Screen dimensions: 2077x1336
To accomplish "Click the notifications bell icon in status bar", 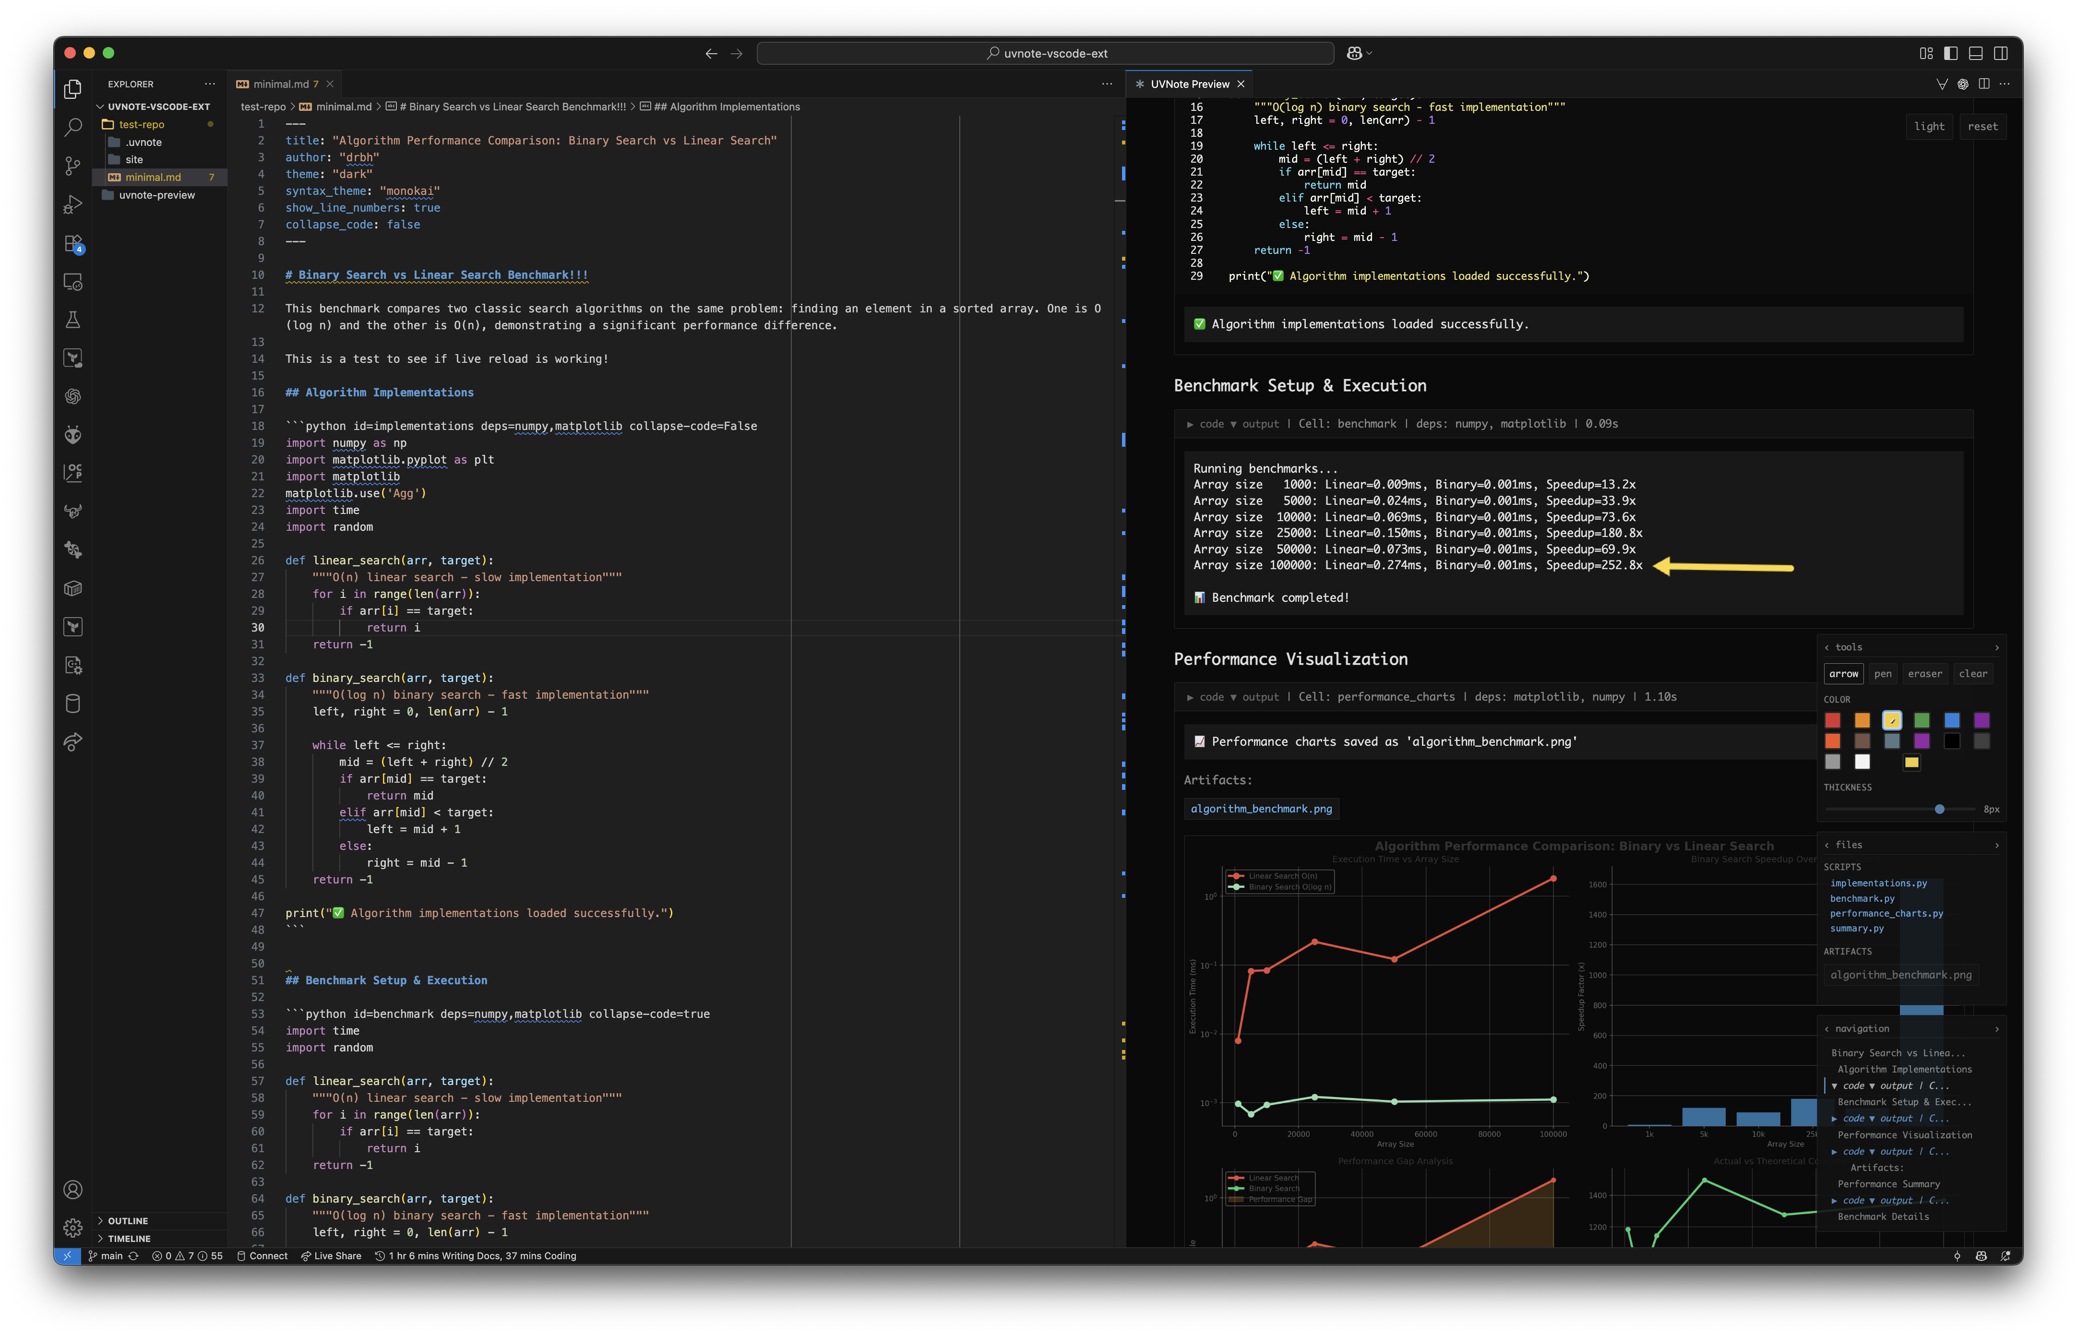I will tap(2005, 1256).
